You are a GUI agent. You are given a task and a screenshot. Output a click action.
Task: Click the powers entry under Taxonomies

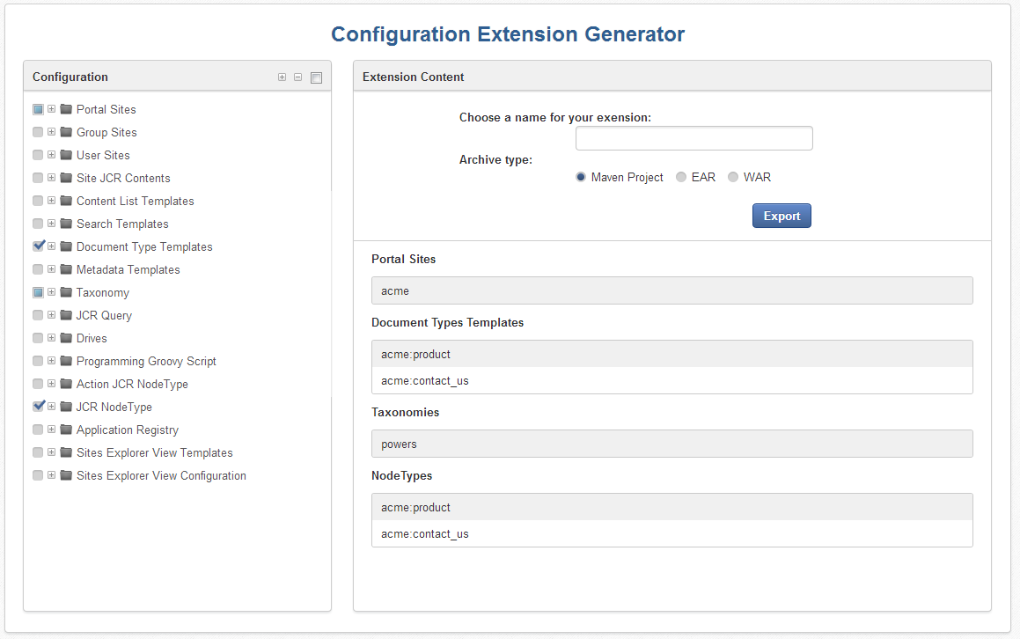click(672, 444)
